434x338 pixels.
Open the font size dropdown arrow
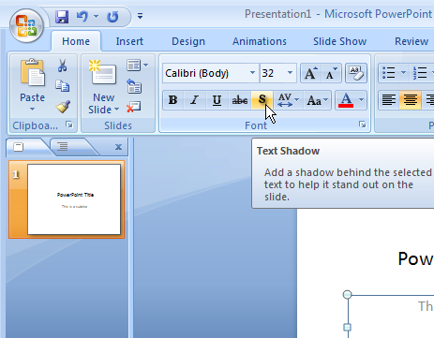pyautogui.click(x=290, y=73)
